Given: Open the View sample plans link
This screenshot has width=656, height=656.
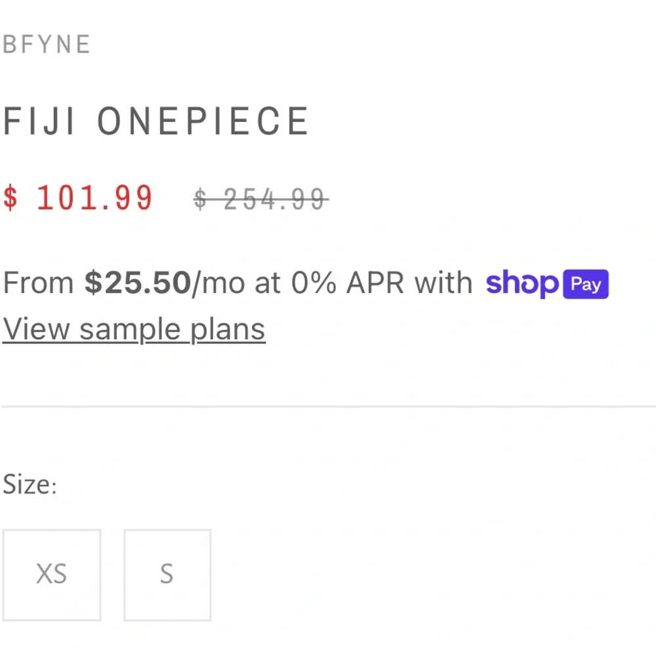Looking at the screenshot, I should click(134, 328).
